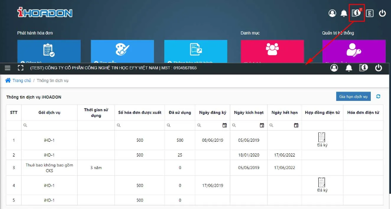
Task: Select 17/06/2022 expiry date in row 2
Action: click(x=285, y=155)
